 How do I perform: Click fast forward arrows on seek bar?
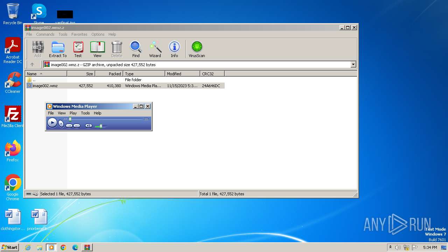[146, 119]
